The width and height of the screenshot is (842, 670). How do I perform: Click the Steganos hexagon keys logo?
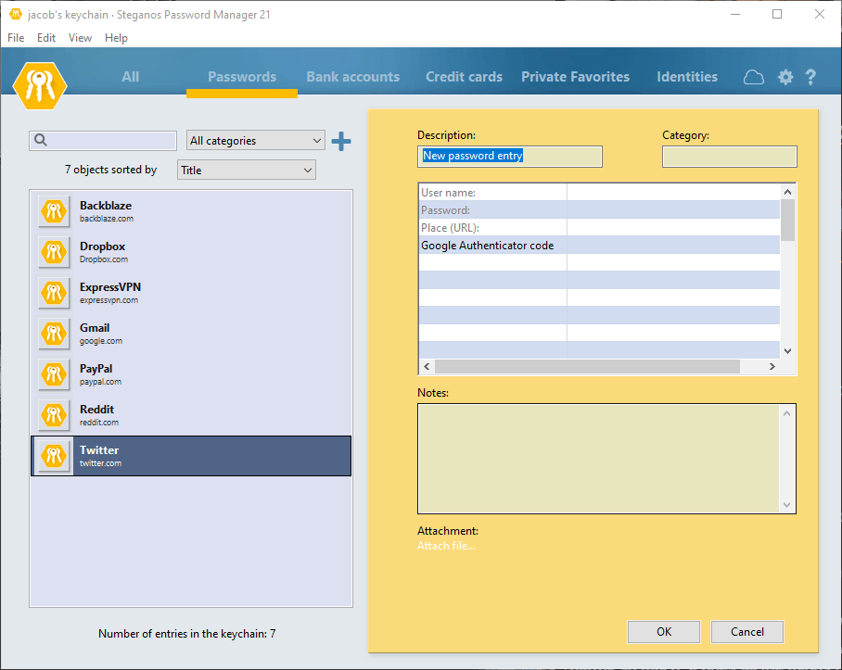40,86
